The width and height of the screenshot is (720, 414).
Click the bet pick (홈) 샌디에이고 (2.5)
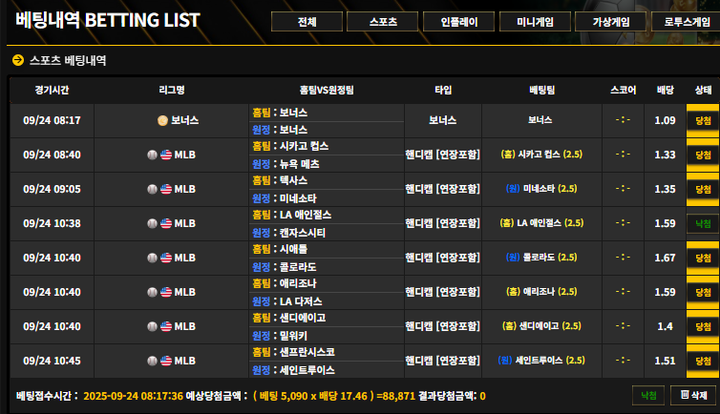[541, 326]
